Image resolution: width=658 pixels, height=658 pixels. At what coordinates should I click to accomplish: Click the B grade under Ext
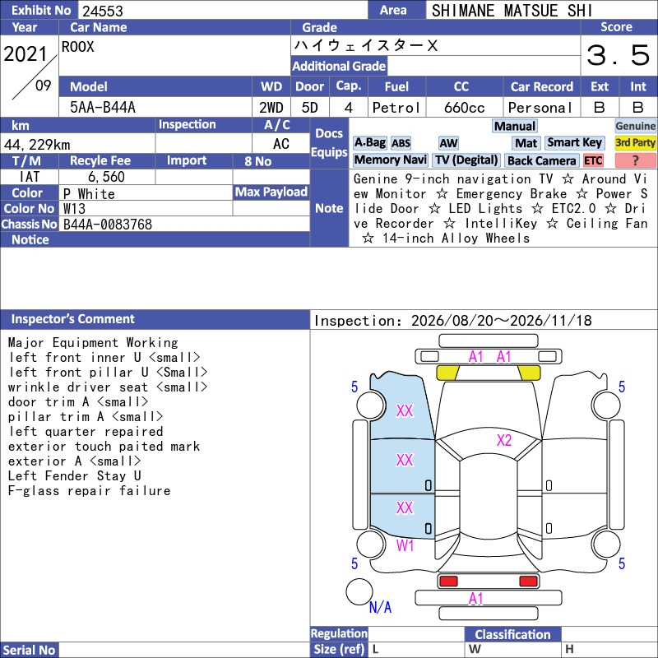click(600, 108)
